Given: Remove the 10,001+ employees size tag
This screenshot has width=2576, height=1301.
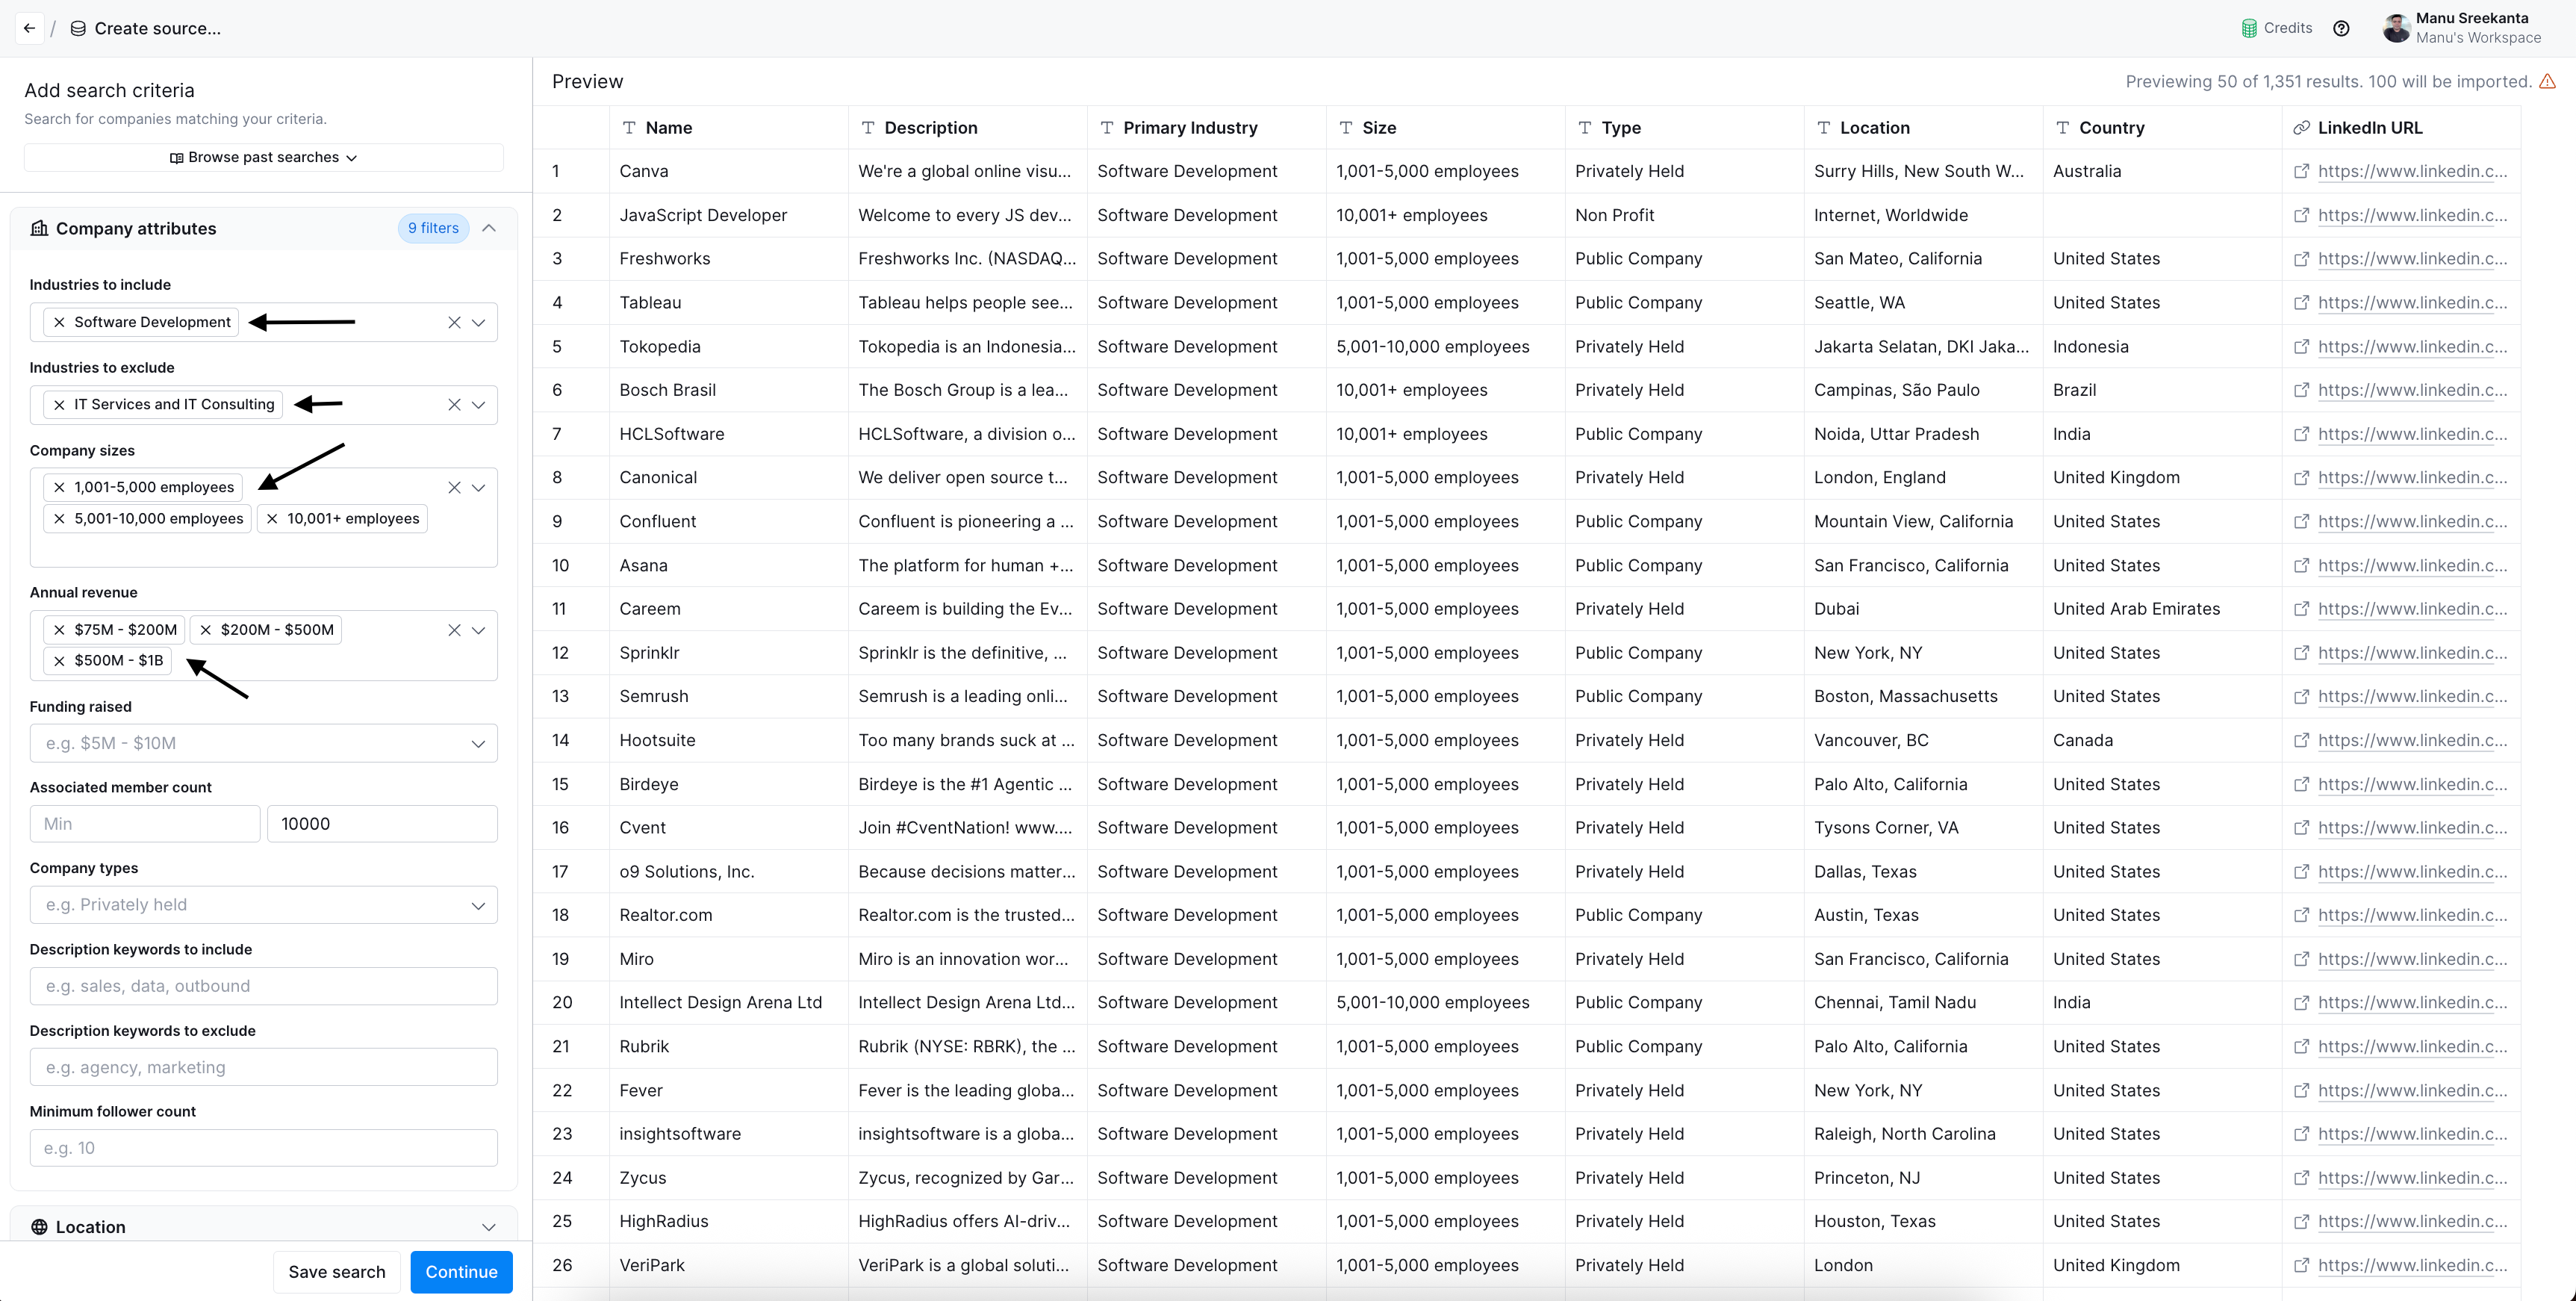Looking at the screenshot, I should tap(272, 518).
